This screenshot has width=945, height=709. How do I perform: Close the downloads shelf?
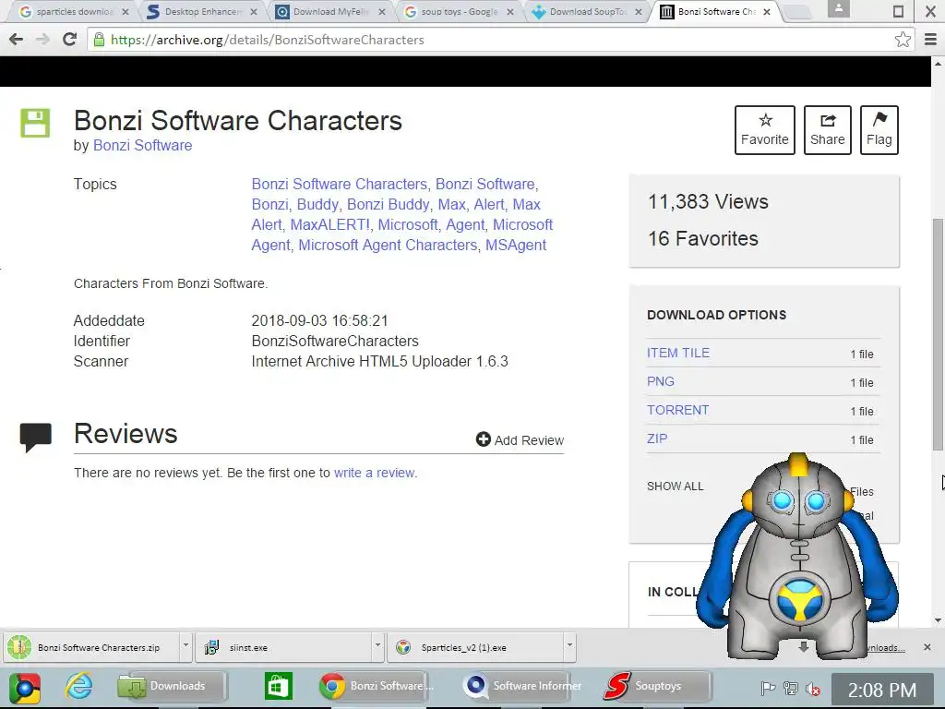(927, 647)
